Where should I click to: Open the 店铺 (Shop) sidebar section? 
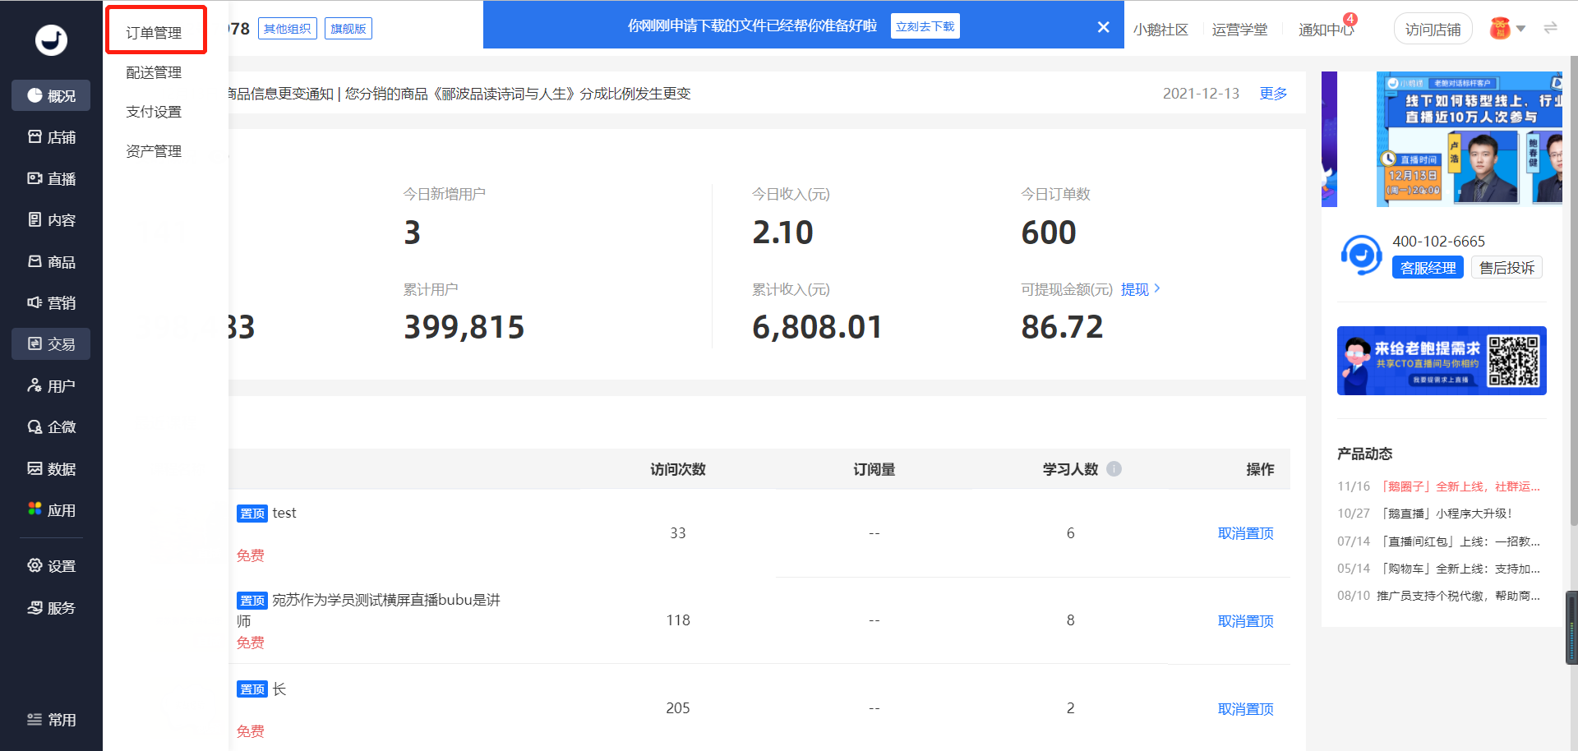click(x=51, y=137)
